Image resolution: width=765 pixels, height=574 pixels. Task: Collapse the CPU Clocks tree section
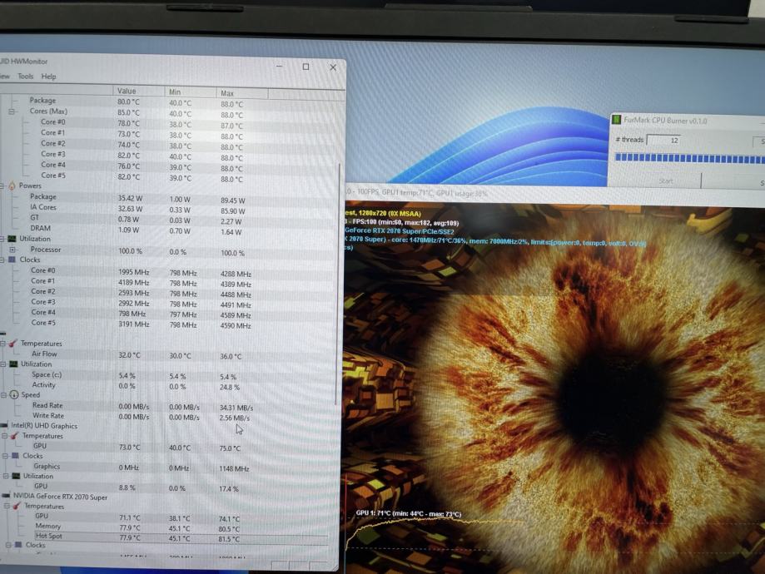[2, 260]
